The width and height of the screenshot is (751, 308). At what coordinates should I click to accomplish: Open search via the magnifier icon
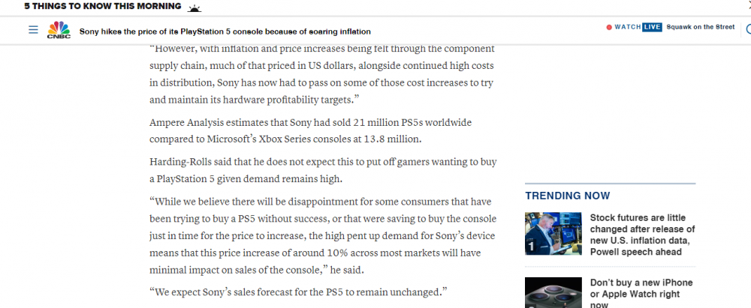[x=747, y=29]
